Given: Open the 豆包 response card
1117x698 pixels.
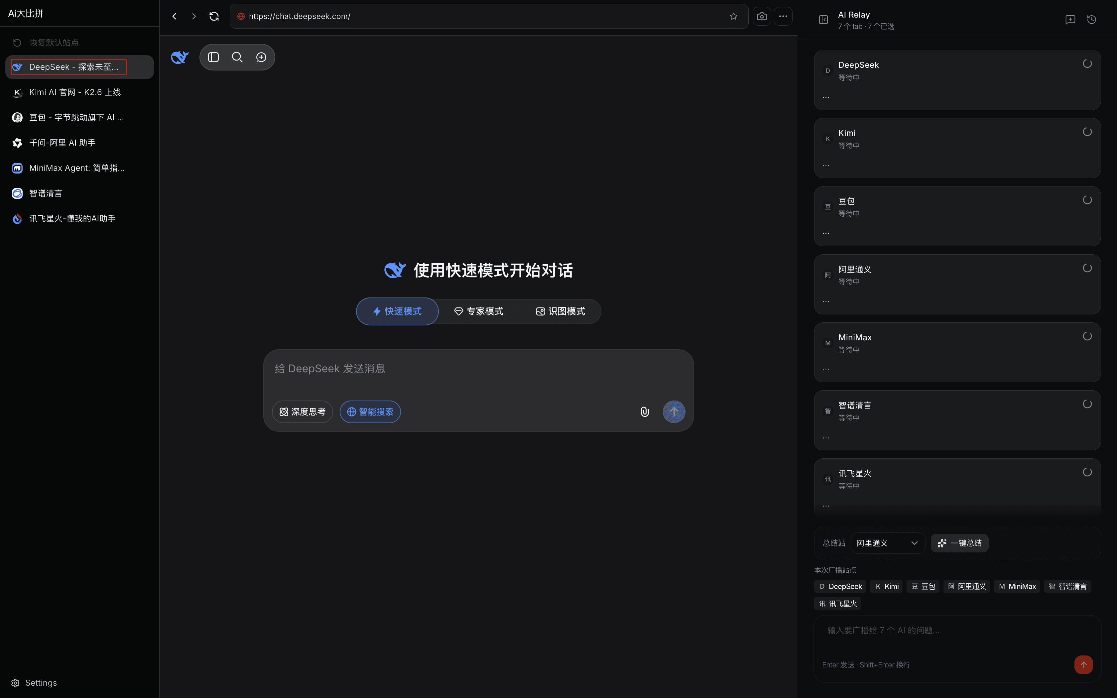Looking at the screenshot, I should pyautogui.click(x=957, y=216).
